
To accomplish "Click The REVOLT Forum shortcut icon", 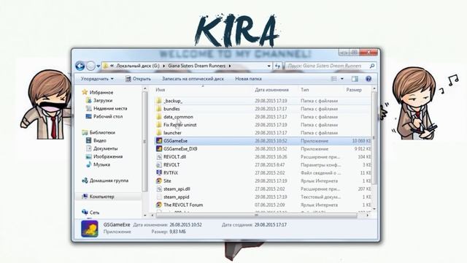I will pyautogui.click(x=159, y=205).
